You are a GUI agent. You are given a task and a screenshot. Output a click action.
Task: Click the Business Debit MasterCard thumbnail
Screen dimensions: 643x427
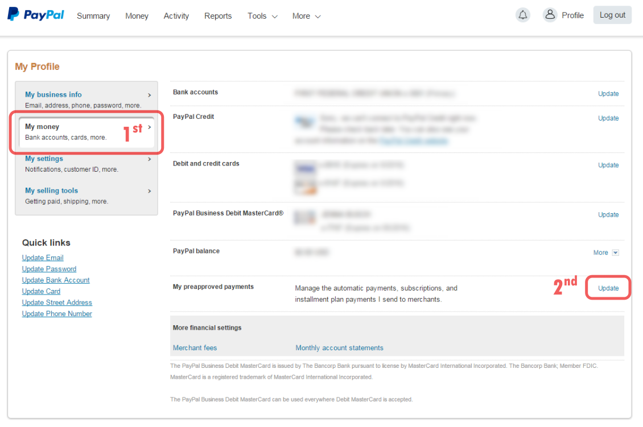[x=305, y=218]
